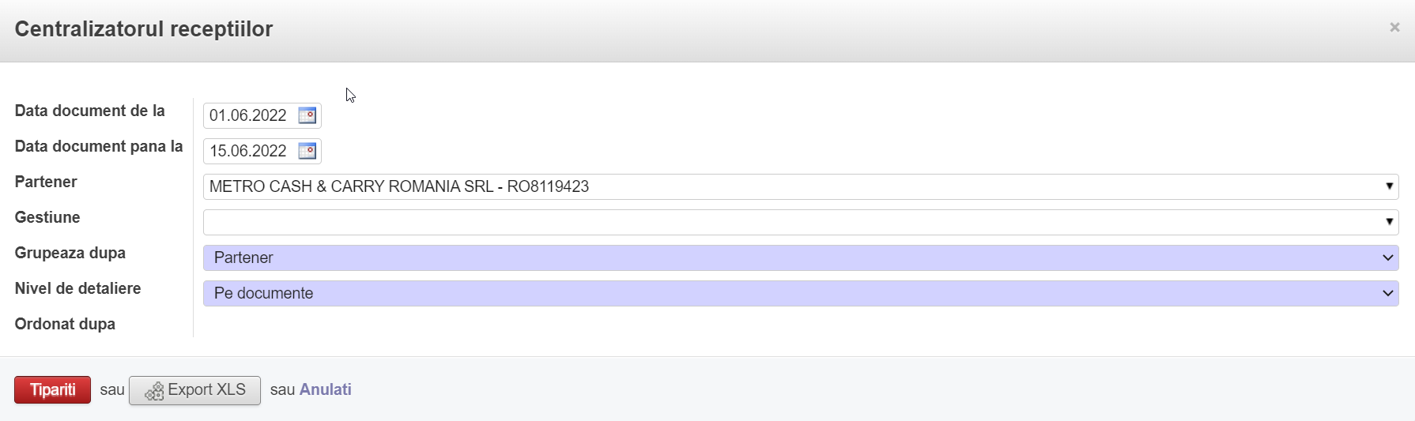Click the Data document pana la label
This screenshot has width=1415, height=421.
(99, 146)
